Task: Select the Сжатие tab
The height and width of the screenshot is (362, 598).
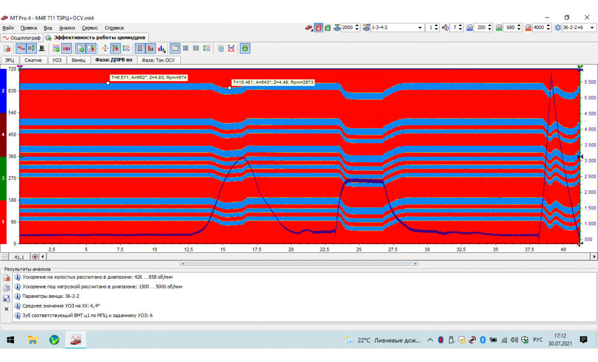Action: click(x=33, y=60)
